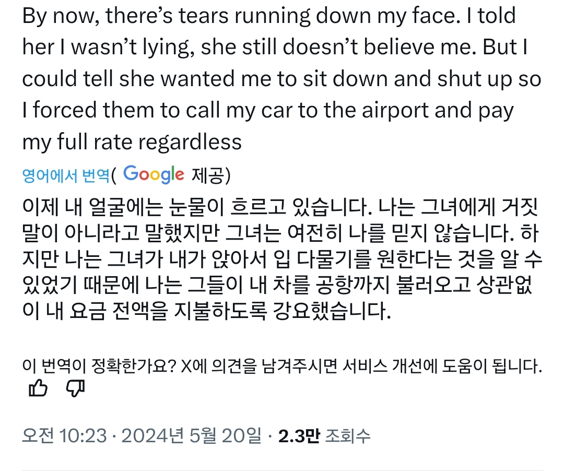Open the tweet timestamp '오전 10:23'
Image resolution: width=564 pixels, height=472 pixels.
(64, 435)
